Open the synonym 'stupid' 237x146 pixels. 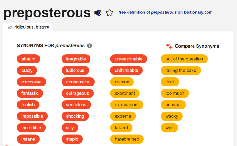(72, 139)
